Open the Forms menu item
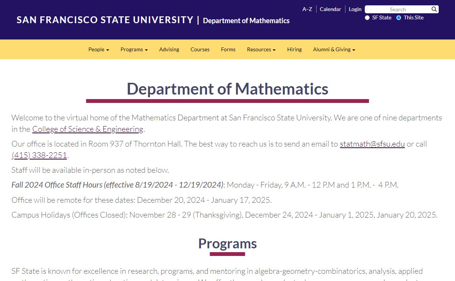Screen dimensions: 455x281 (x=228, y=49)
